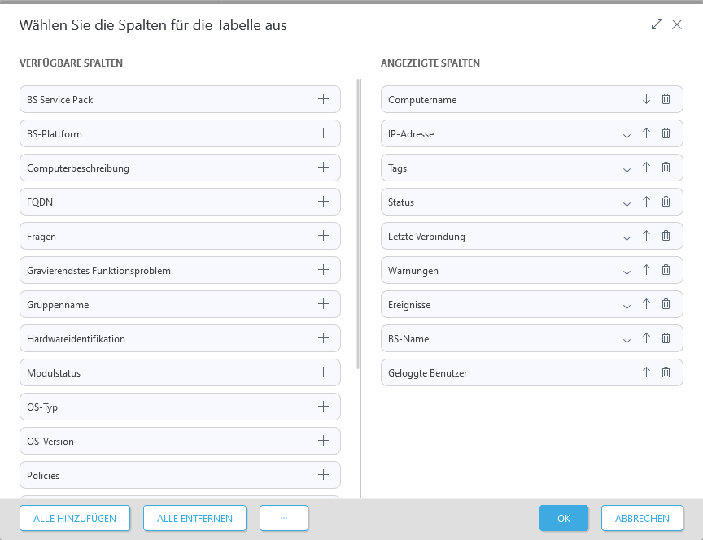Select the Gravierendstes Funktionsproblem label
The height and width of the screenshot is (540, 703).
point(98,271)
